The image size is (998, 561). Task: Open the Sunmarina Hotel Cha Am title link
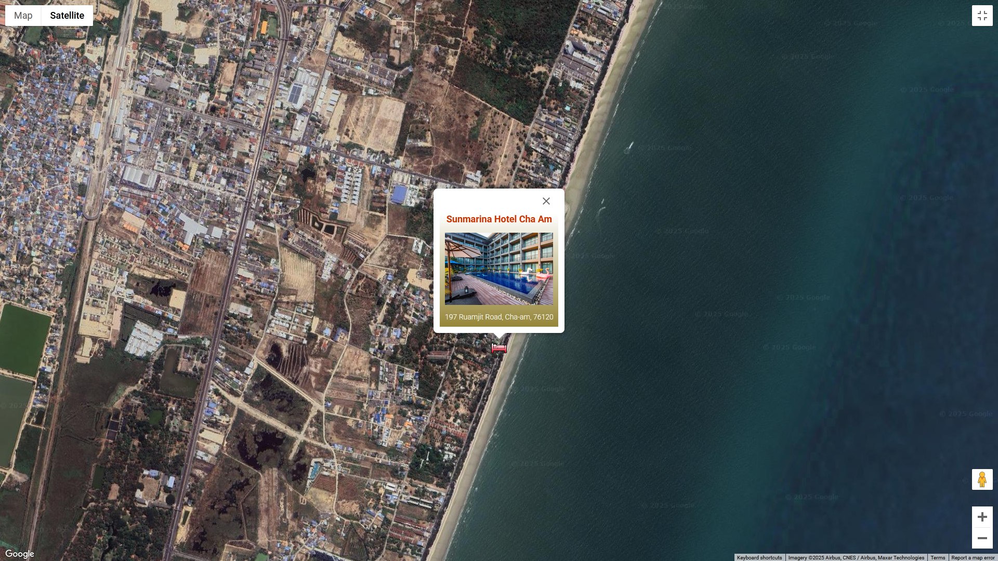pos(498,219)
